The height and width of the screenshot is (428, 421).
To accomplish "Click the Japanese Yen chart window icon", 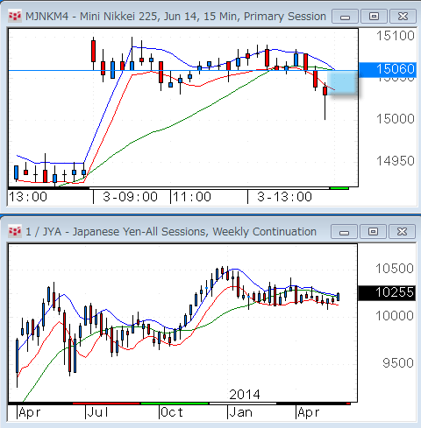I will tap(15, 231).
